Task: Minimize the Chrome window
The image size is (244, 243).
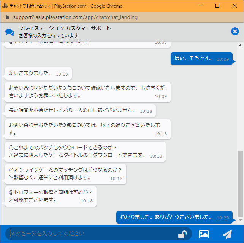Action: [200, 6]
